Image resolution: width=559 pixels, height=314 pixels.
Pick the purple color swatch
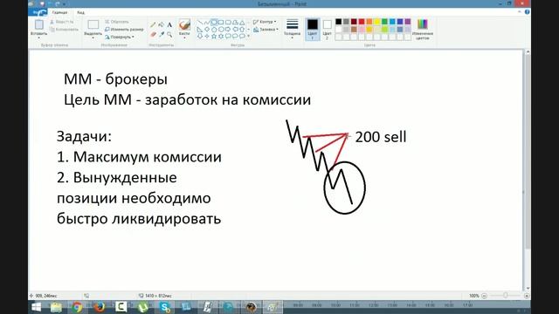pos(408,22)
